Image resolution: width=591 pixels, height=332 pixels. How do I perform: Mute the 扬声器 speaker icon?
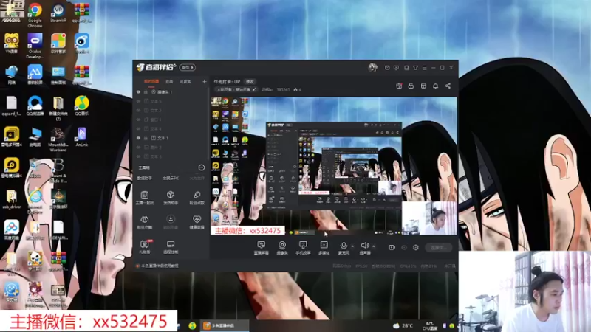364,246
